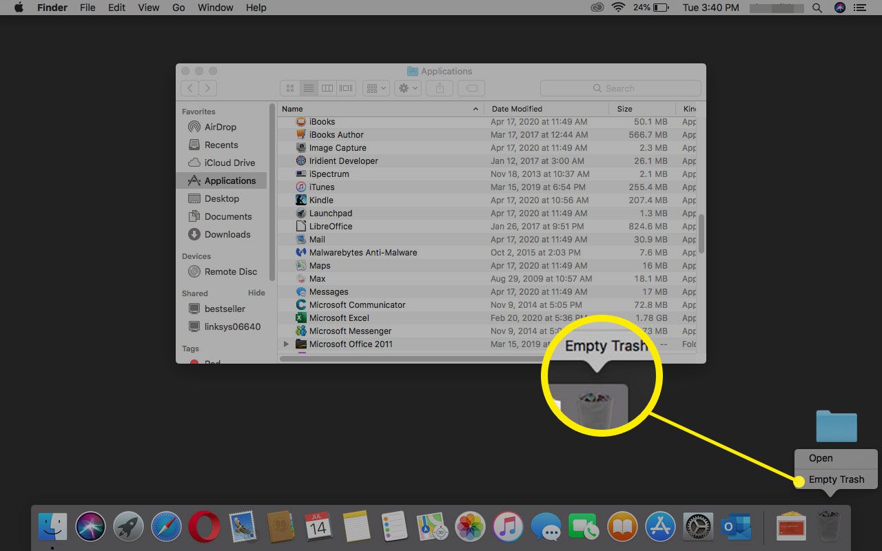This screenshot has width=882, height=551.
Task: Sort by the Name column header
Action: (x=380, y=109)
